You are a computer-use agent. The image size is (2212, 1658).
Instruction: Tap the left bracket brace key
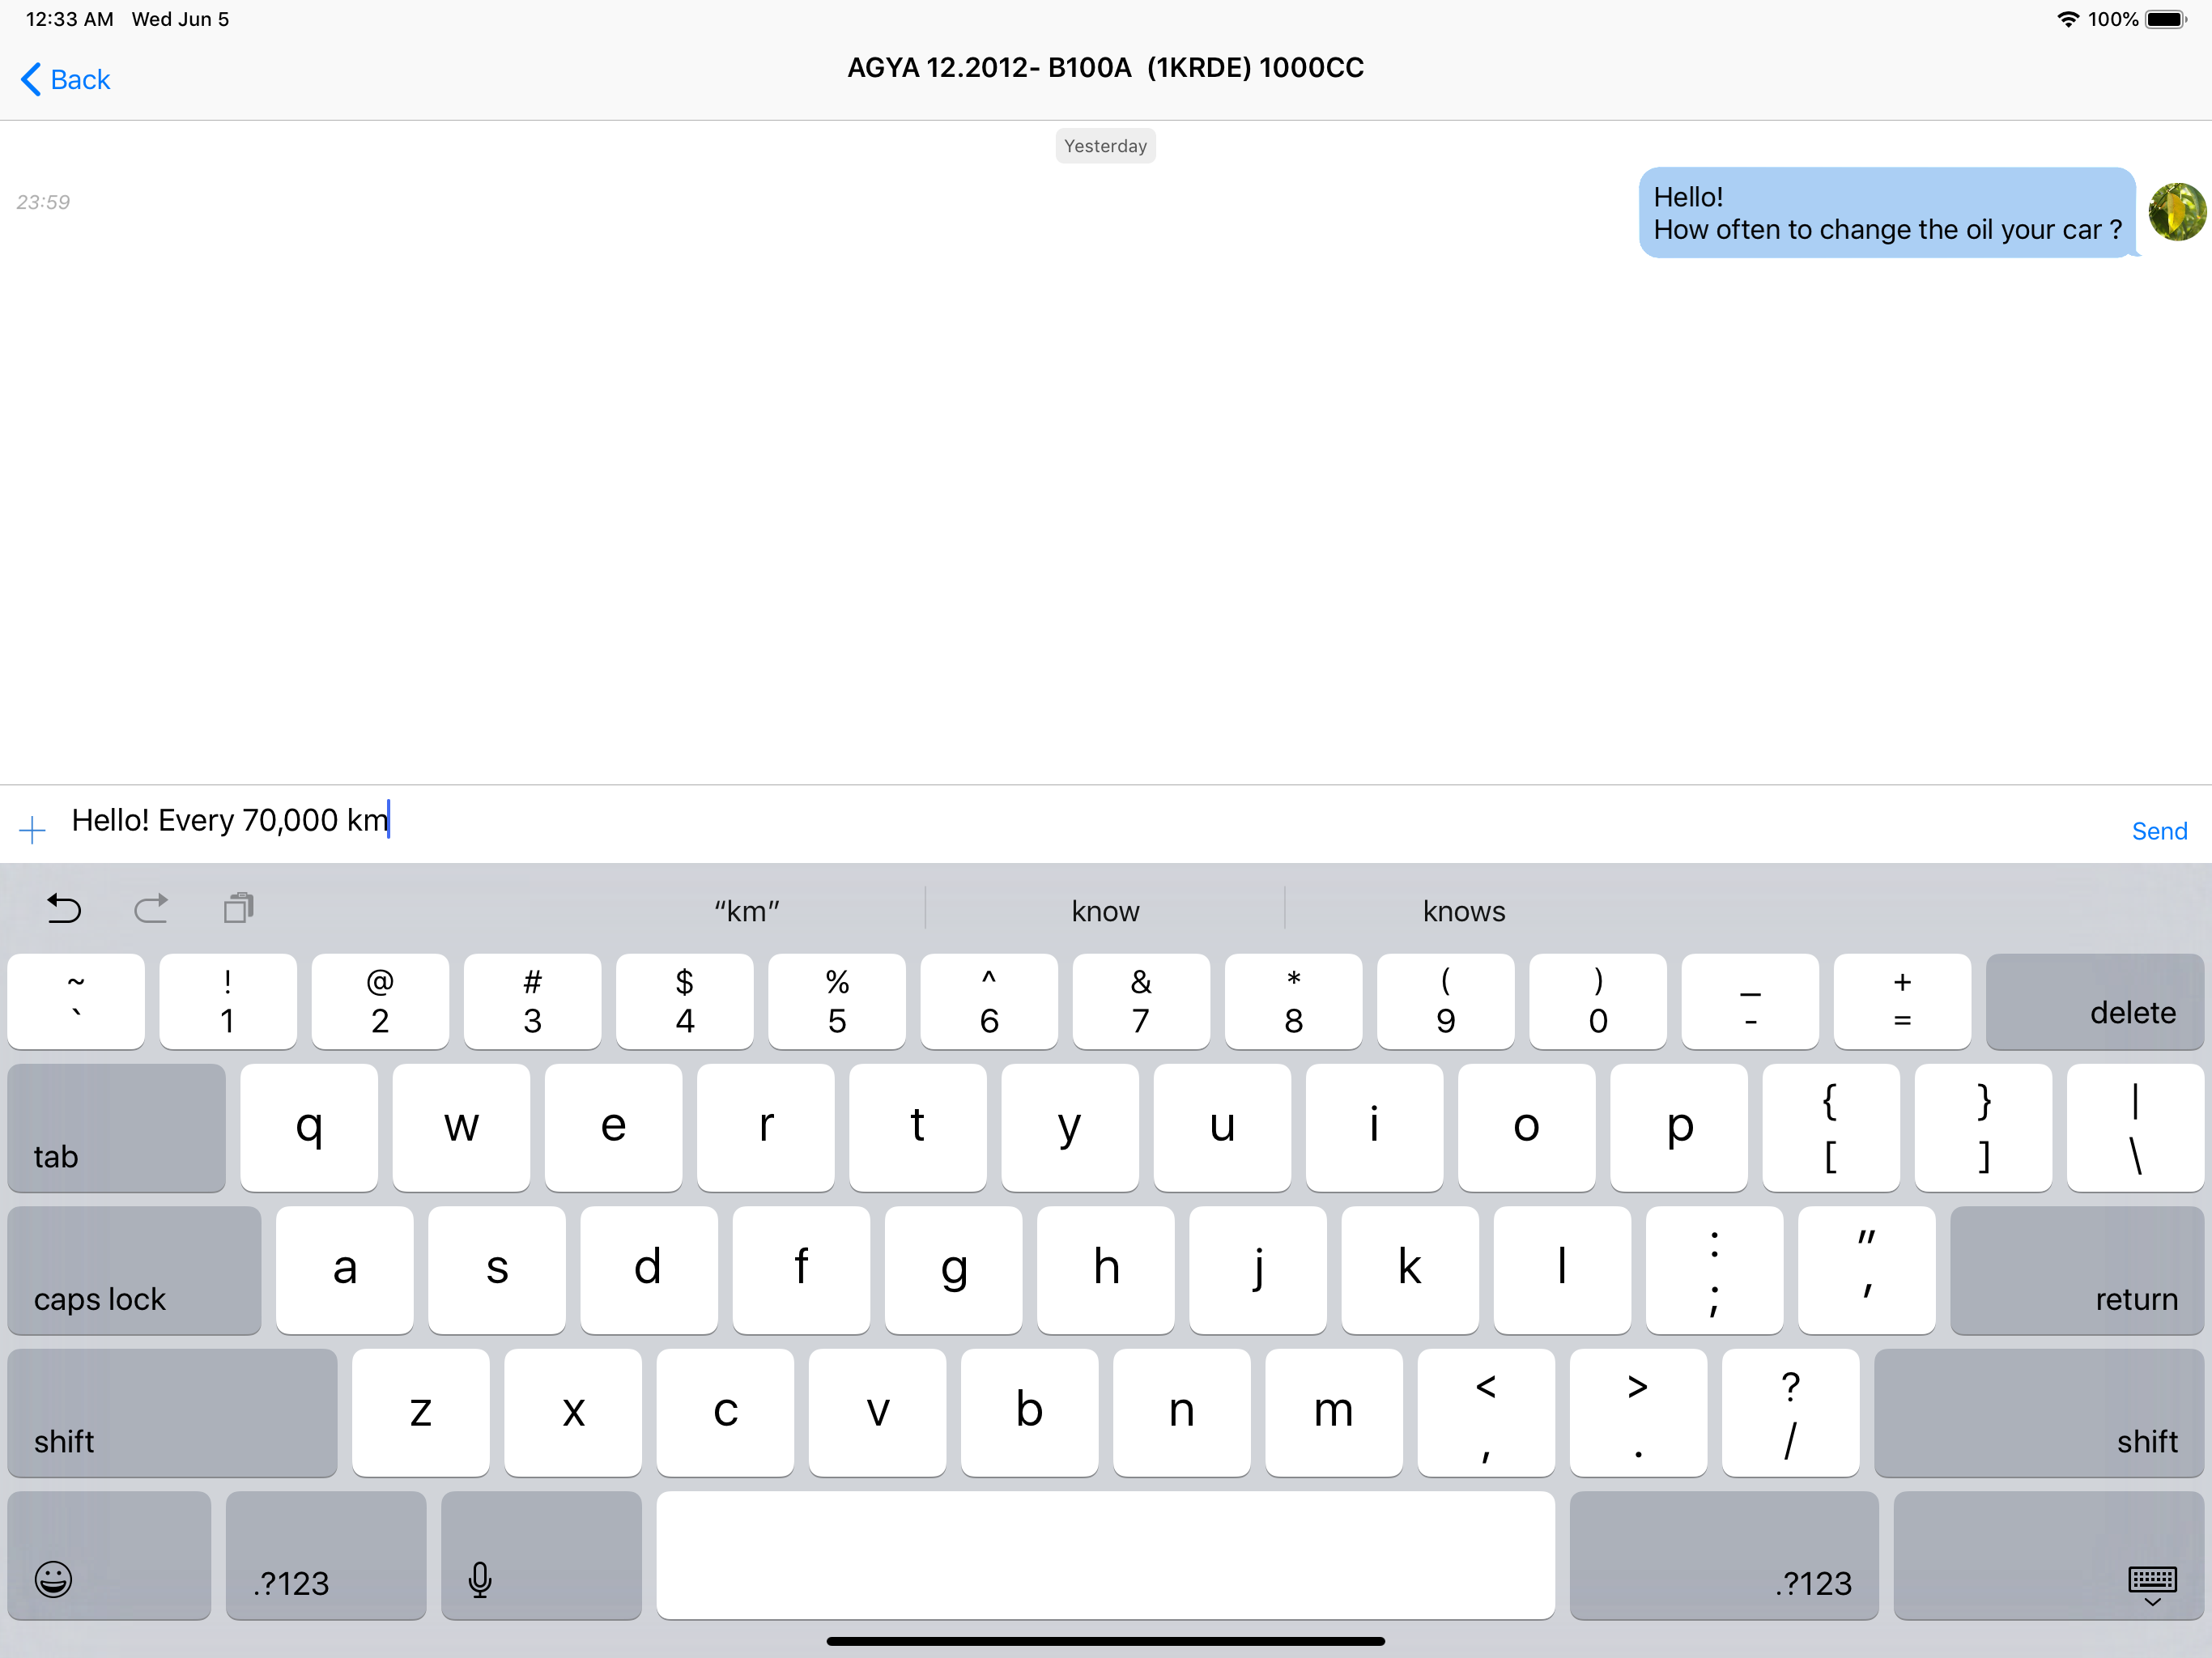[x=1831, y=1128]
